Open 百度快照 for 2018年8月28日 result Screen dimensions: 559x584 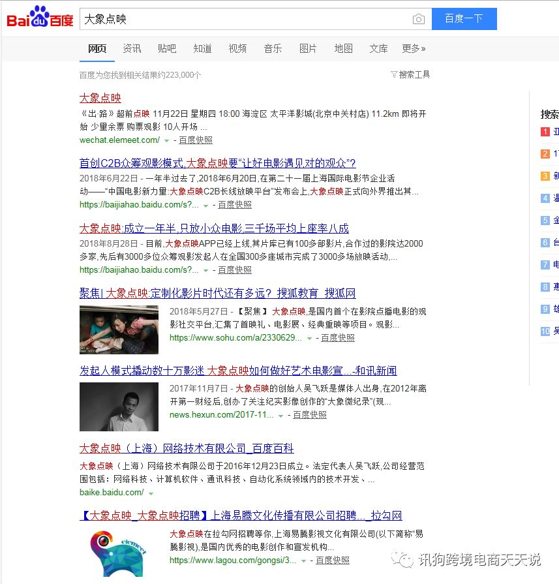tap(235, 270)
